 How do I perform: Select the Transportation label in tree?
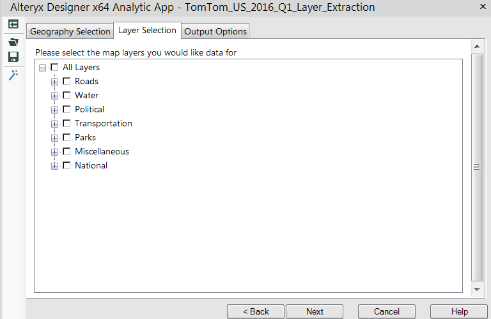[x=104, y=123]
